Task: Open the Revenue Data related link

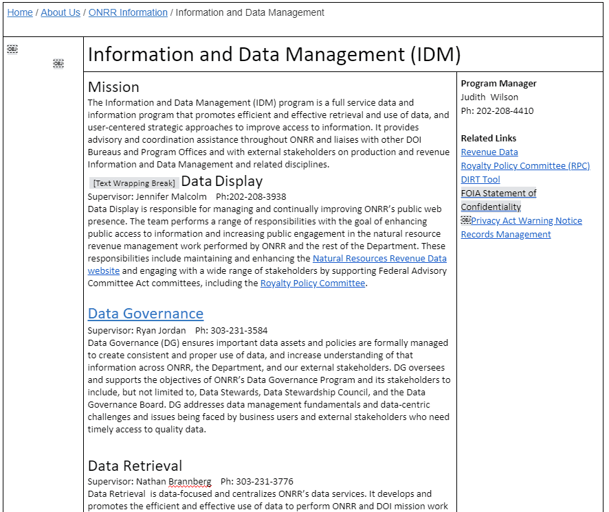Action: pyautogui.click(x=489, y=152)
